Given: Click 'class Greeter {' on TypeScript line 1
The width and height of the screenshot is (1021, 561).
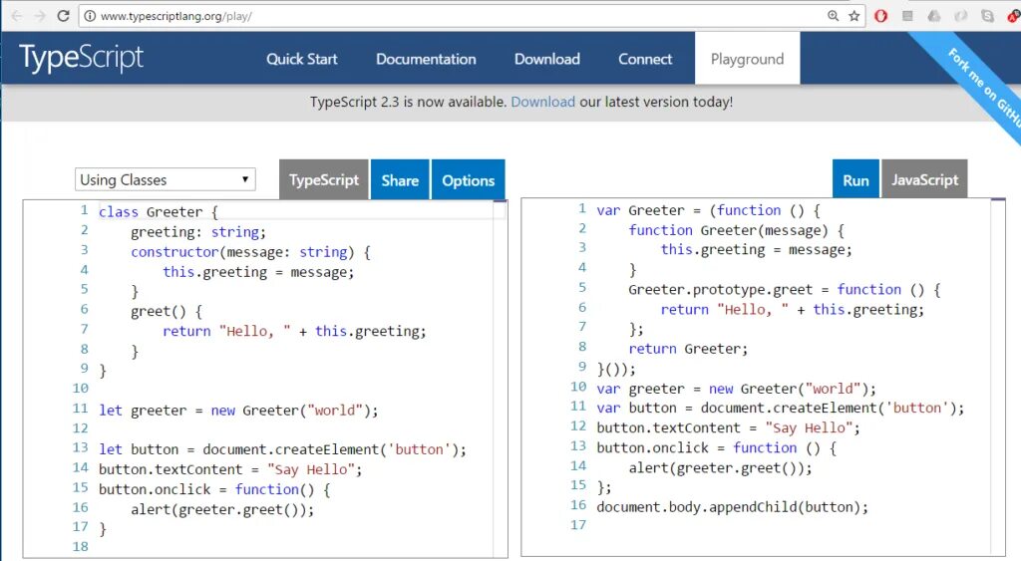Looking at the screenshot, I should 159,212.
